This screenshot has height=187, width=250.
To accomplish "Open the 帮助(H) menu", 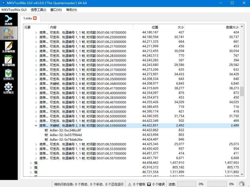I will [x=72, y=10].
